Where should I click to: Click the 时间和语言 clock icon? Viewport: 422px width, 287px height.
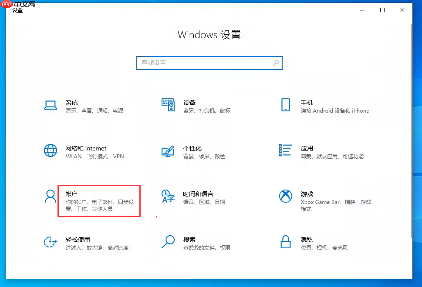(x=168, y=197)
